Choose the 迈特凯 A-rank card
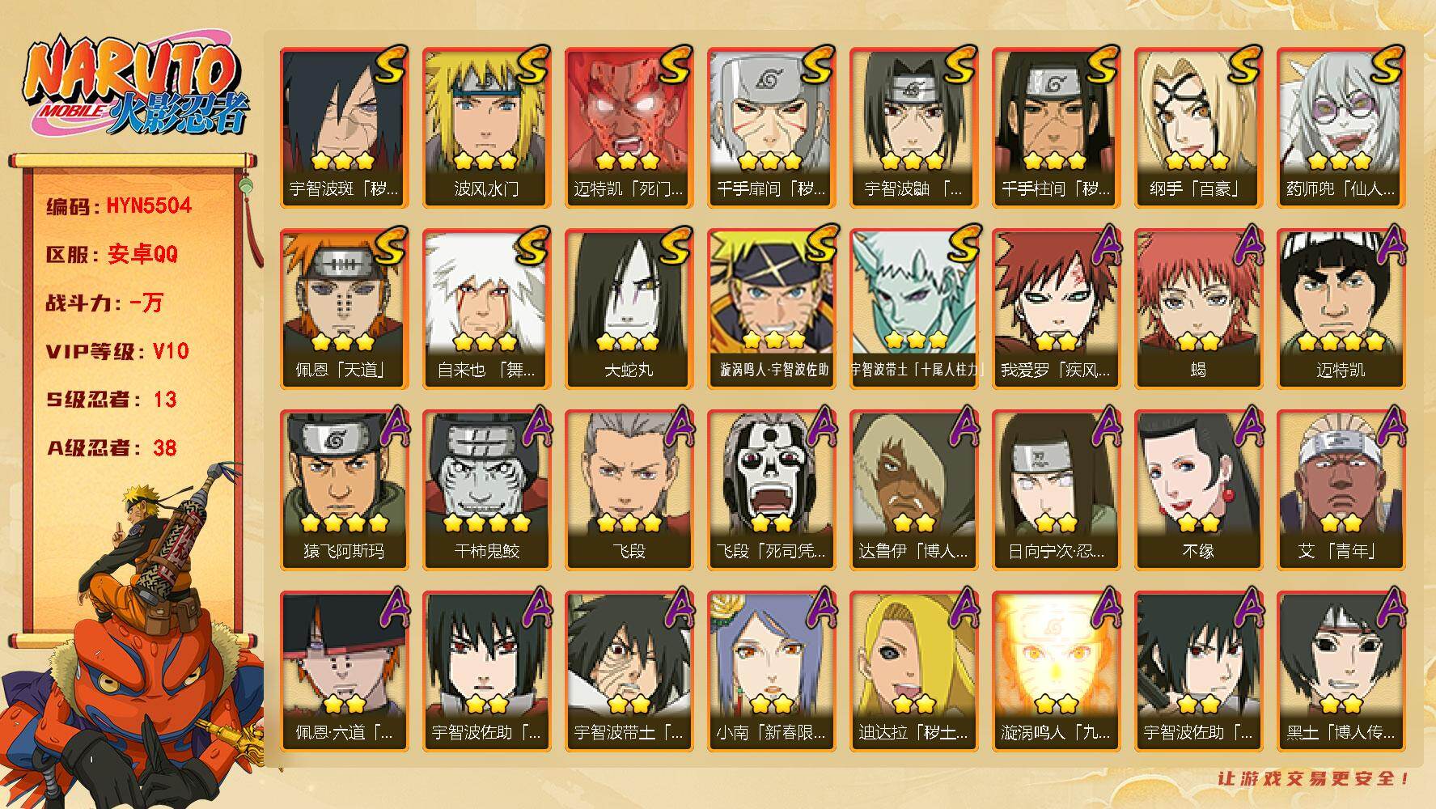This screenshot has height=809, width=1436. [1341, 308]
